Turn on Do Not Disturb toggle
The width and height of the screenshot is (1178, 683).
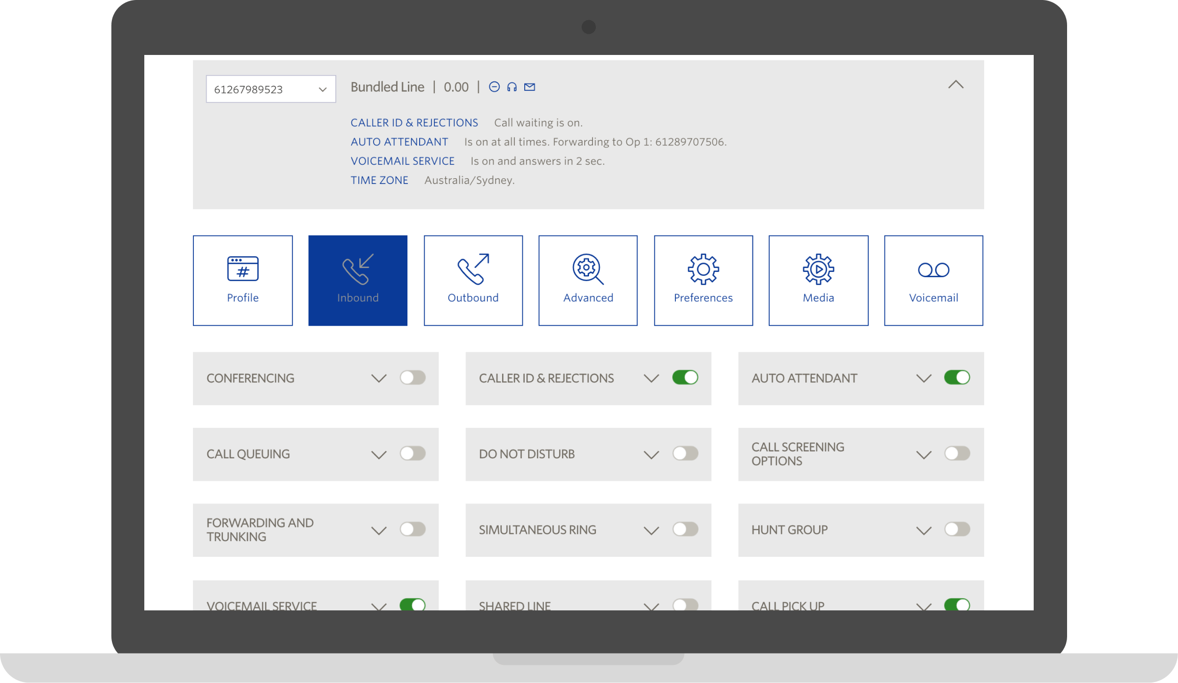(x=685, y=453)
